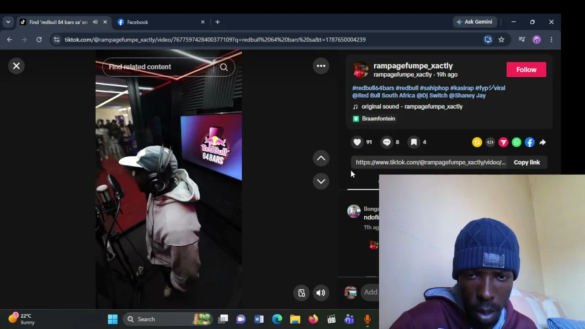
Task: Open the weather widget showing 22°C
Action: (x=21, y=319)
